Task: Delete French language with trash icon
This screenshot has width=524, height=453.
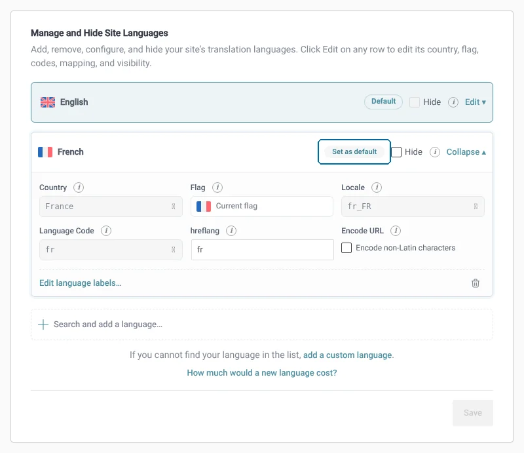Action: tap(476, 283)
